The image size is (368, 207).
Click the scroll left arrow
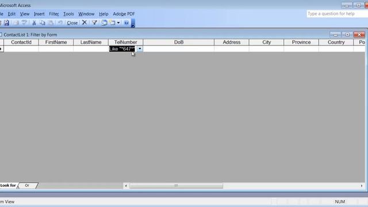click(x=126, y=186)
